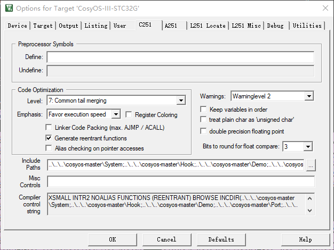The width and height of the screenshot is (334, 250).
Task: Expand the optimization Level dropdown
Action: click(x=181, y=101)
